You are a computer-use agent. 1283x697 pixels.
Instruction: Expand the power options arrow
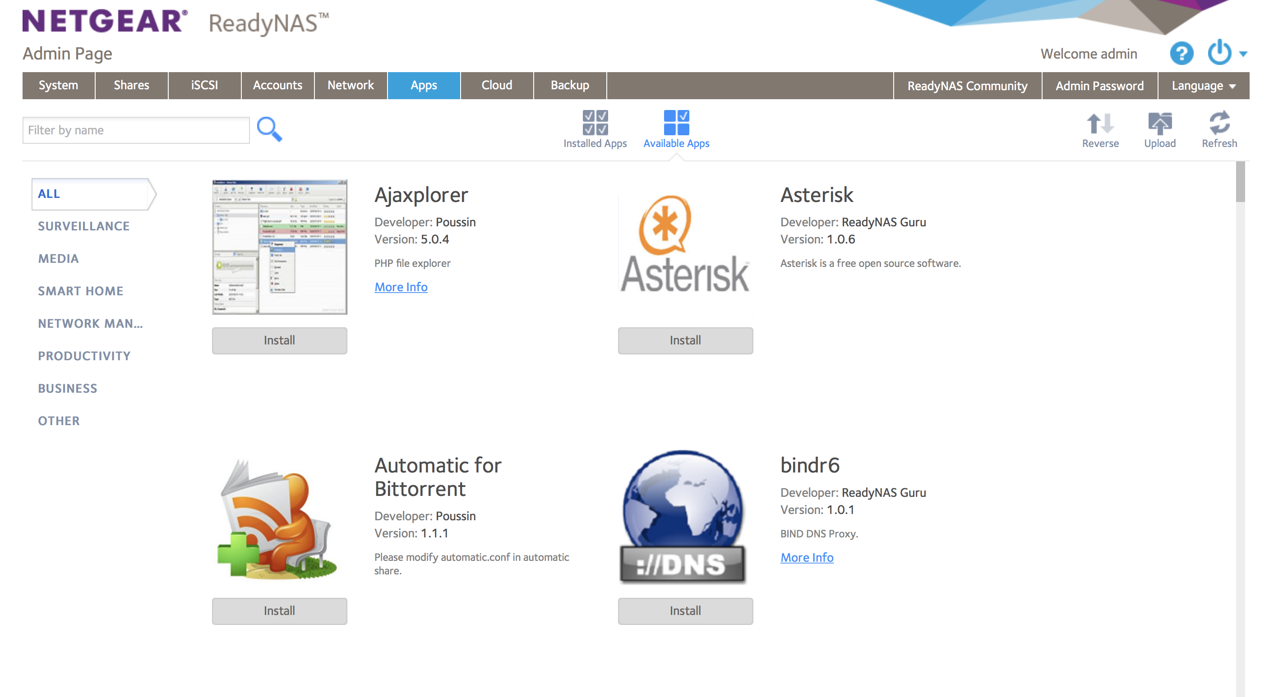[x=1243, y=54]
